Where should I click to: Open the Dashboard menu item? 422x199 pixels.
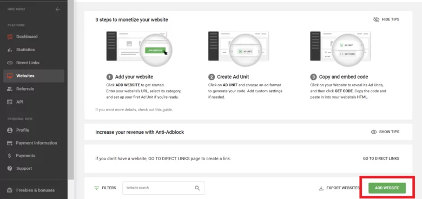click(x=34, y=37)
